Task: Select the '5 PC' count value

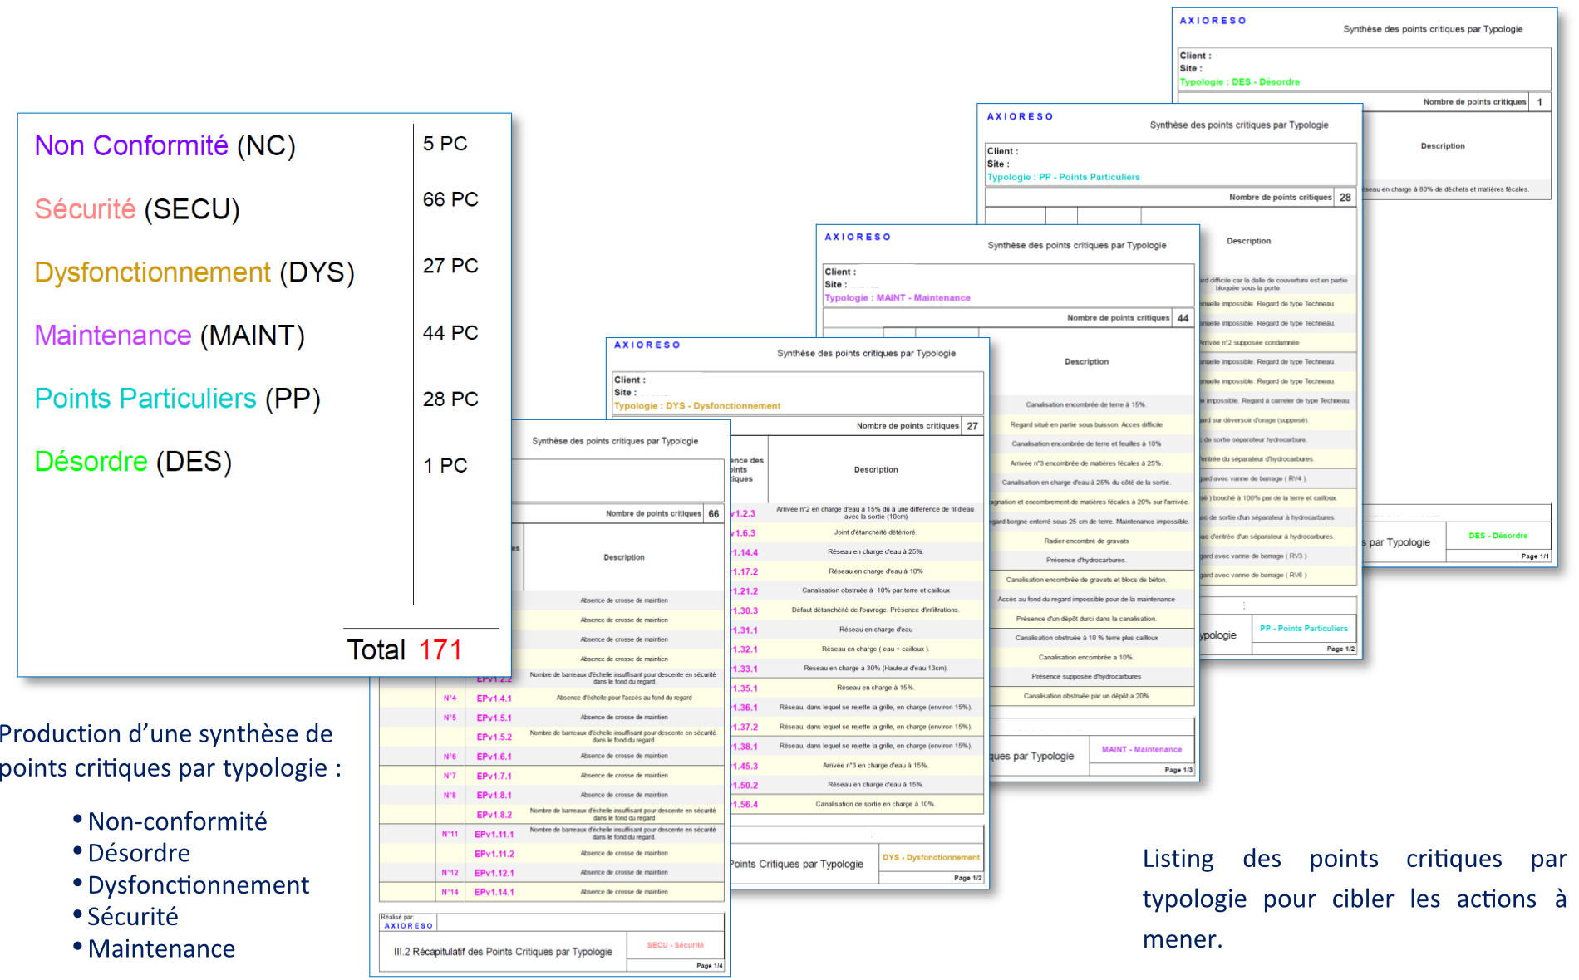Action: click(445, 144)
